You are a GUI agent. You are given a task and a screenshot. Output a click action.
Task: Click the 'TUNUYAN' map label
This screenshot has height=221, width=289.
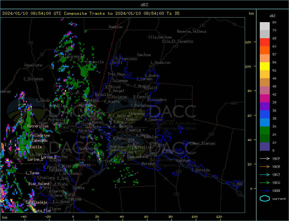74,200
